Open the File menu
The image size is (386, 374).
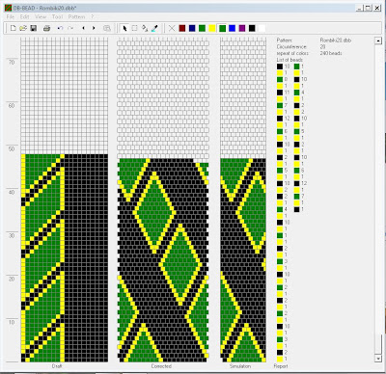[x=11, y=16]
